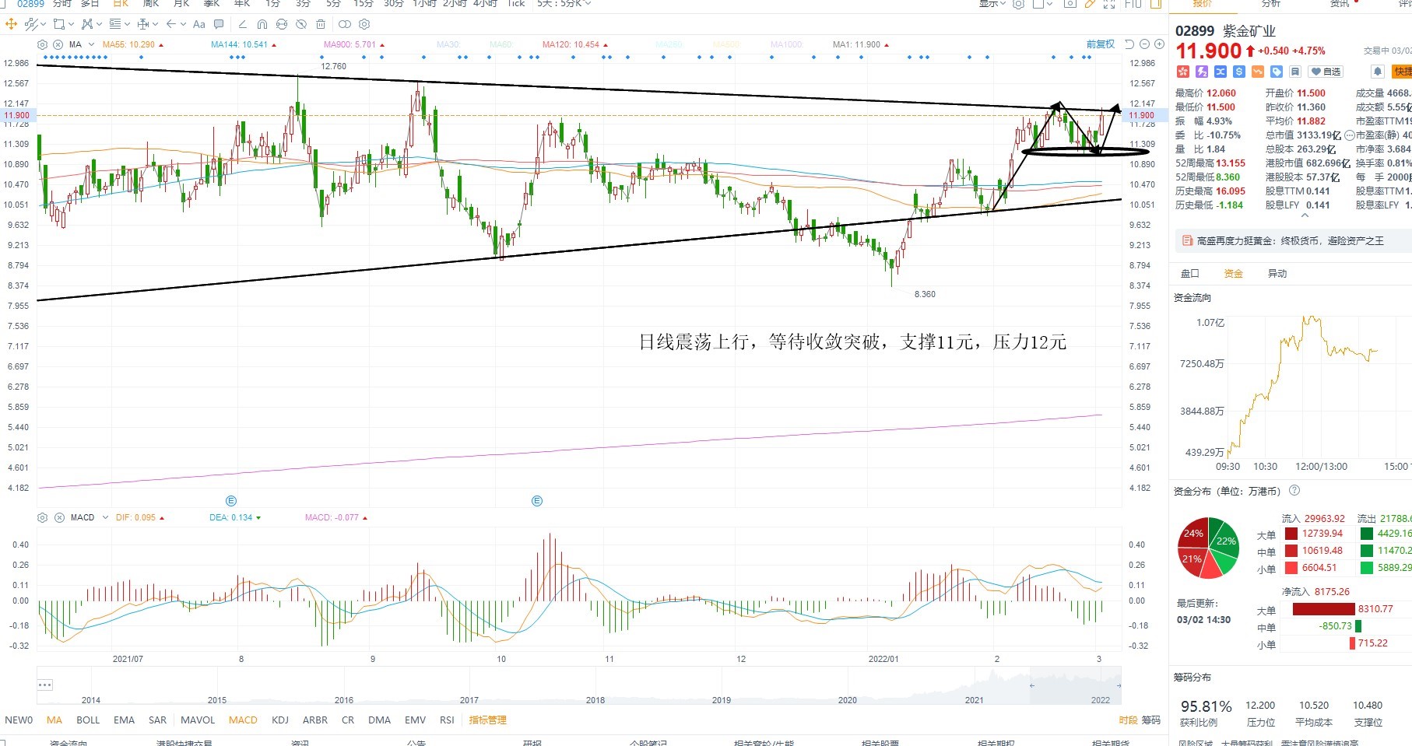Open the help icon next to 资金分布
Viewport: 1412px width, 746px height.
pyautogui.click(x=1294, y=490)
